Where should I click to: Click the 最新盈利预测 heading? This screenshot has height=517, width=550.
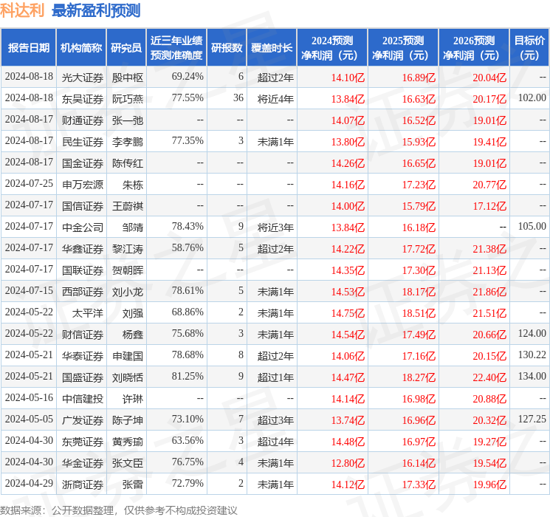(x=96, y=10)
